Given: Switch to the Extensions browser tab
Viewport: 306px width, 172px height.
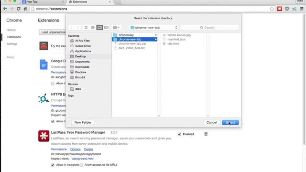Looking at the screenshot, I should pyautogui.click(x=89, y=2).
